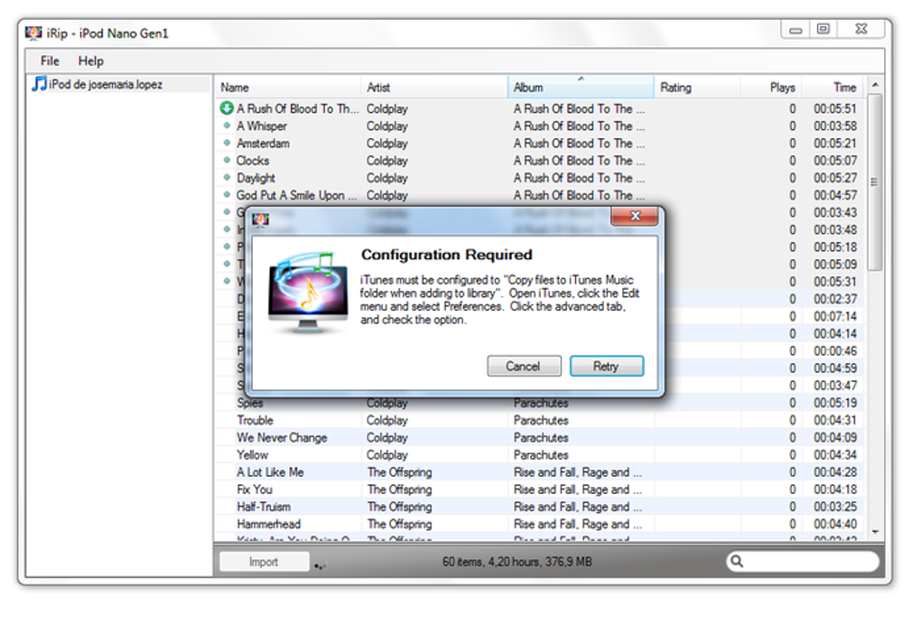Select the Hammerhead track name
Image resolution: width=921 pixels, height=624 pixels.
tap(269, 524)
